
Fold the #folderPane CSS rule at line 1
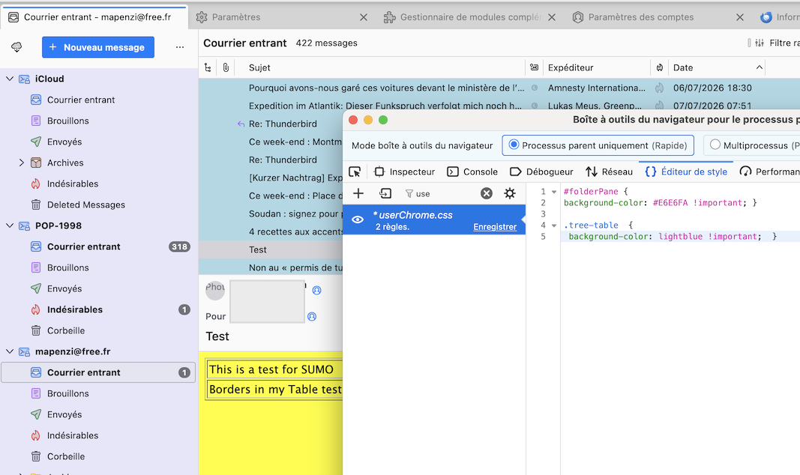click(x=553, y=192)
